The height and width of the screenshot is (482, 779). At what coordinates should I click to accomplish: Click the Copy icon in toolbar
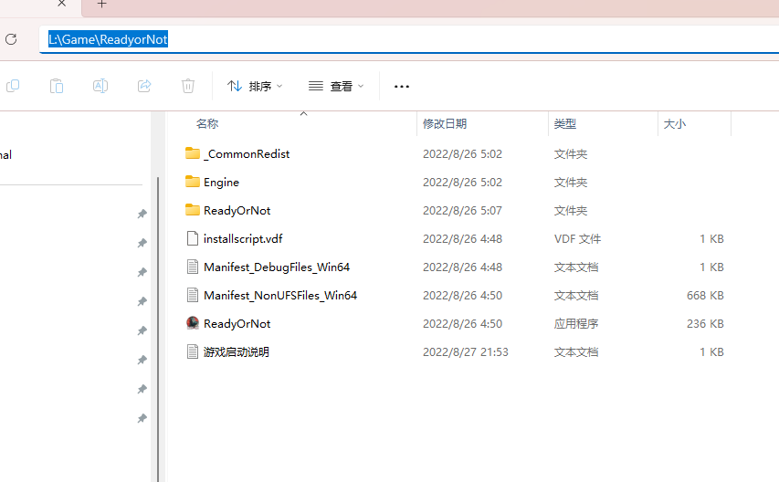tap(13, 86)
